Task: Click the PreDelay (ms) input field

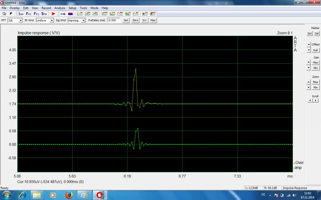Action: coord(114,20)
